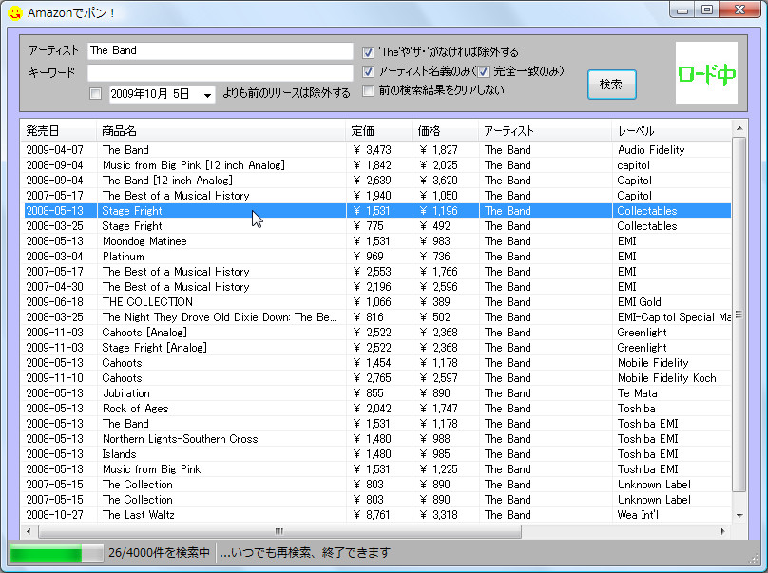Click the 'Mobile Fidelity Koch' label cell
The image size is (768, 573).
666,377
